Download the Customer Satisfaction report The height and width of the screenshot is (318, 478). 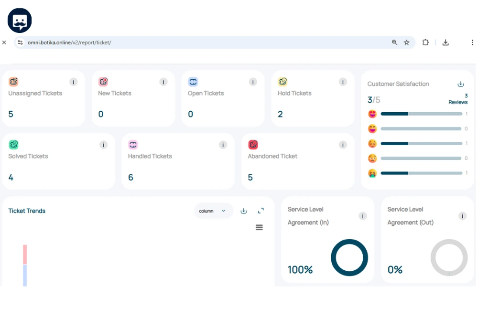pyautogui.click(x=460, y=84)
